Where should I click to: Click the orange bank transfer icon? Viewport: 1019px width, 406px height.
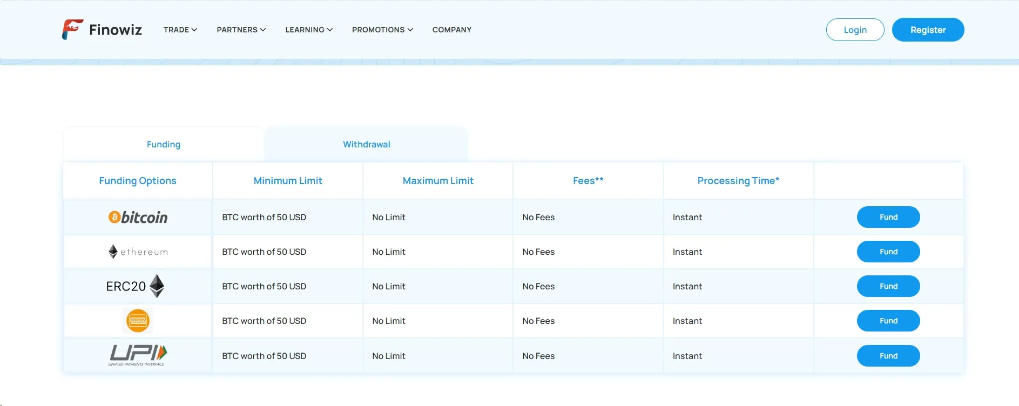[x=138, y=321]
